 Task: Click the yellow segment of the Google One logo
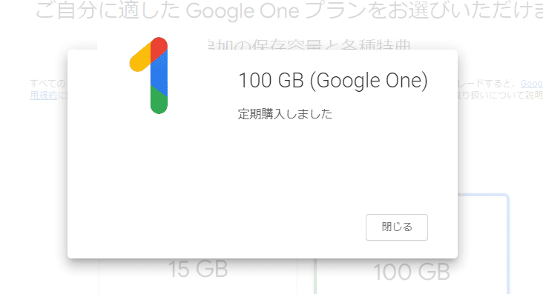pyautogui.click(x=140, y=59)
